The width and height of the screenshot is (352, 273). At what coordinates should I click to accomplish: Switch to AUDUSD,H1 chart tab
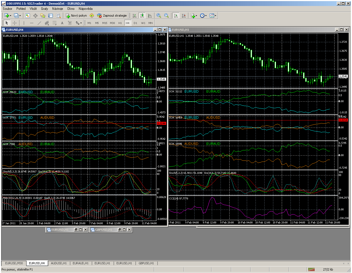[x=59, y=263]
